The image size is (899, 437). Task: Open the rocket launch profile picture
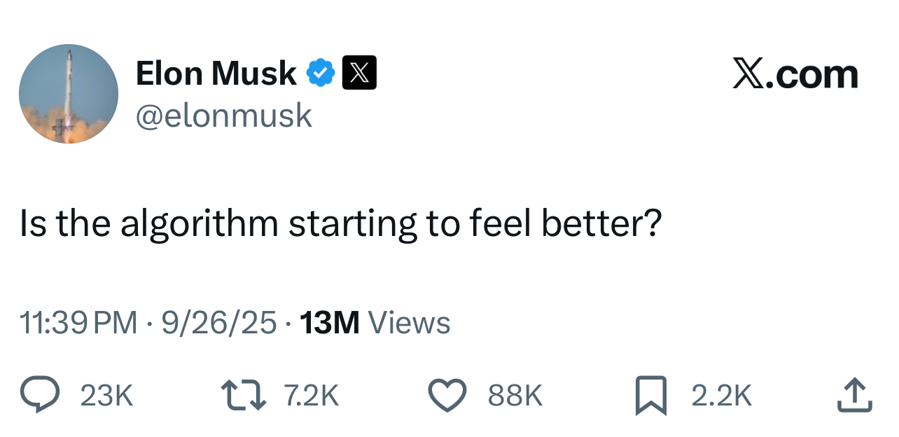(x=69, y=94)
